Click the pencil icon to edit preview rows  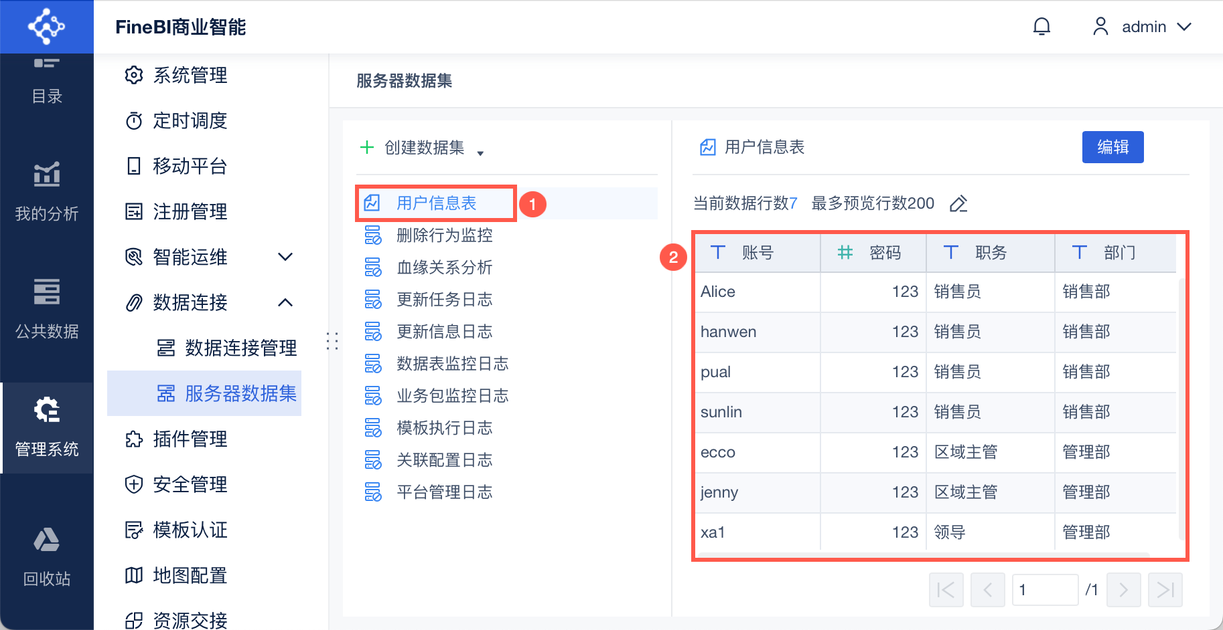(958, 204)
